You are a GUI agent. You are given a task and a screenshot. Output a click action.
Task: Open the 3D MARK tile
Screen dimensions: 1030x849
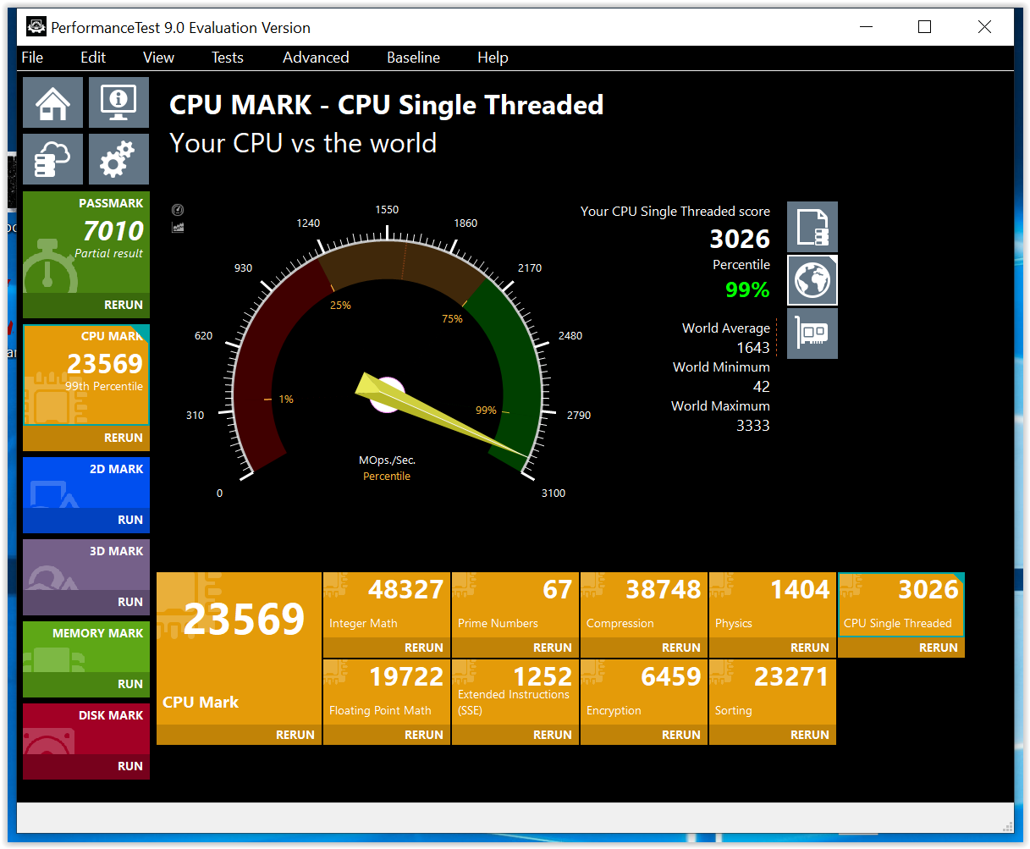tap(86, 565)
